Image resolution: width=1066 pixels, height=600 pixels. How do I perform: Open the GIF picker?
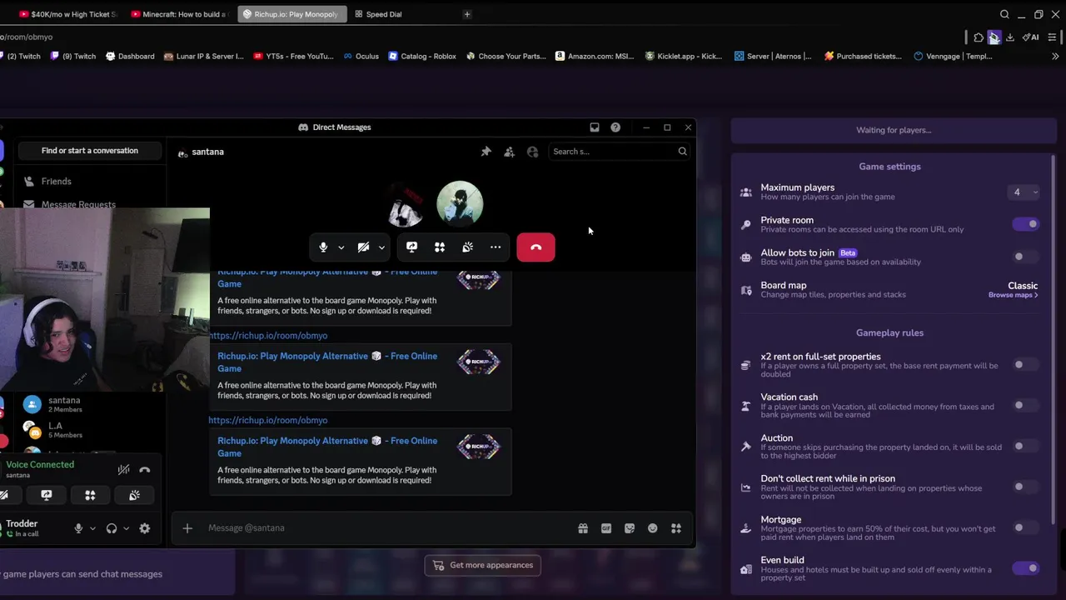point(606,528)
